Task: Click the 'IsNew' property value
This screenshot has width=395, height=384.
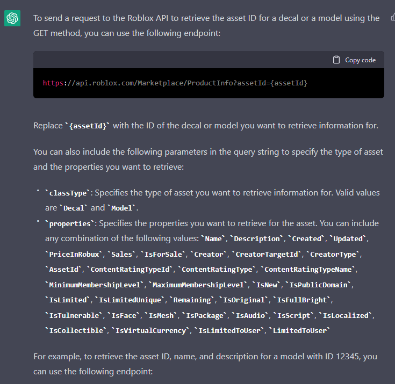Action: (x=267, y=285)
